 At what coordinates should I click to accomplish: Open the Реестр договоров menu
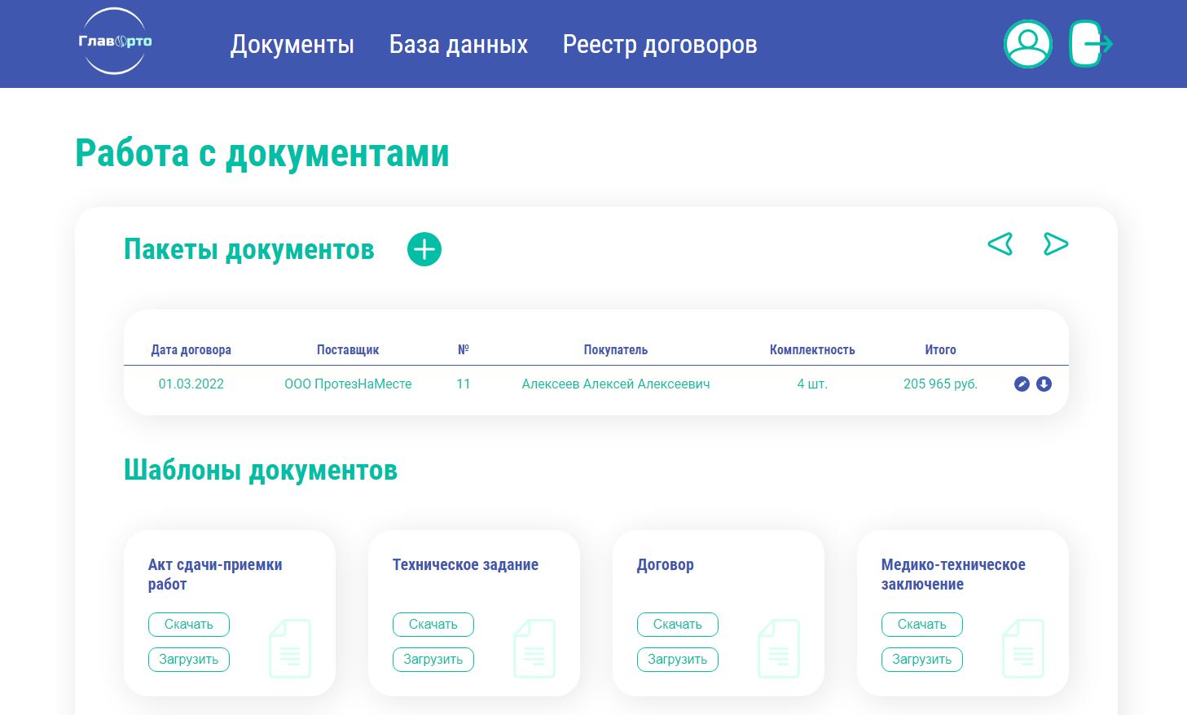[660, 44]
